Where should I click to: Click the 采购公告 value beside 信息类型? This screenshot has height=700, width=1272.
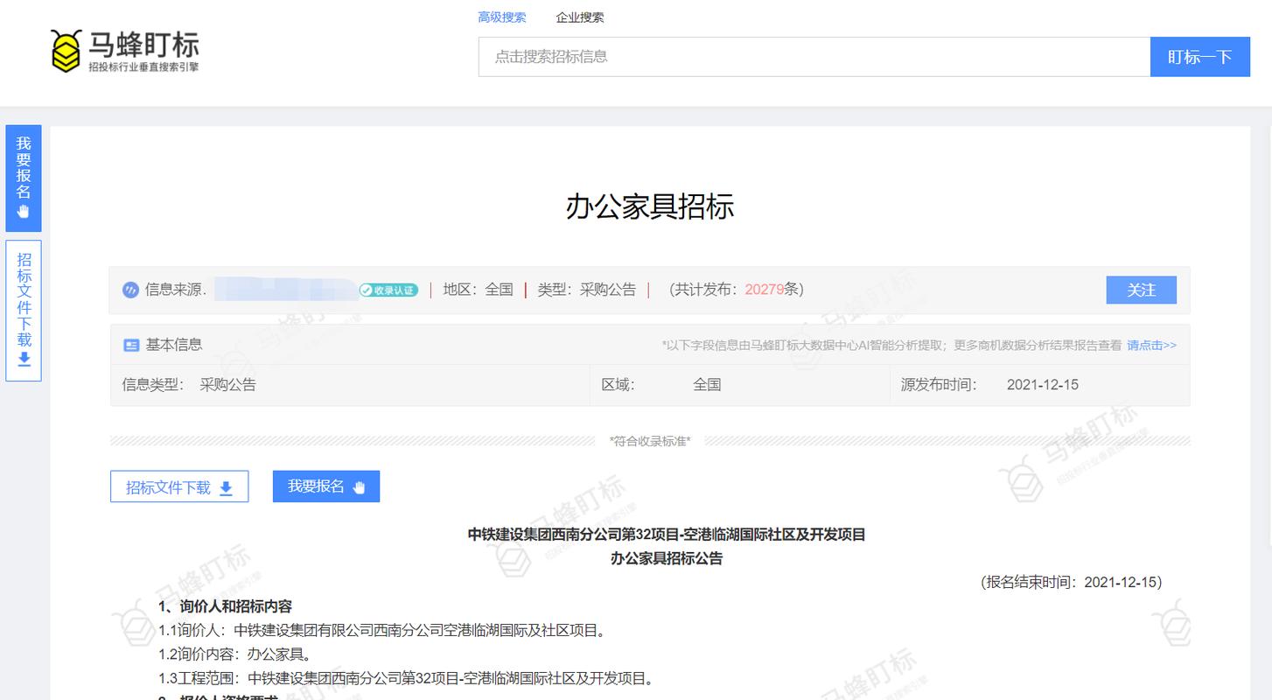click(x=227, y=385)
